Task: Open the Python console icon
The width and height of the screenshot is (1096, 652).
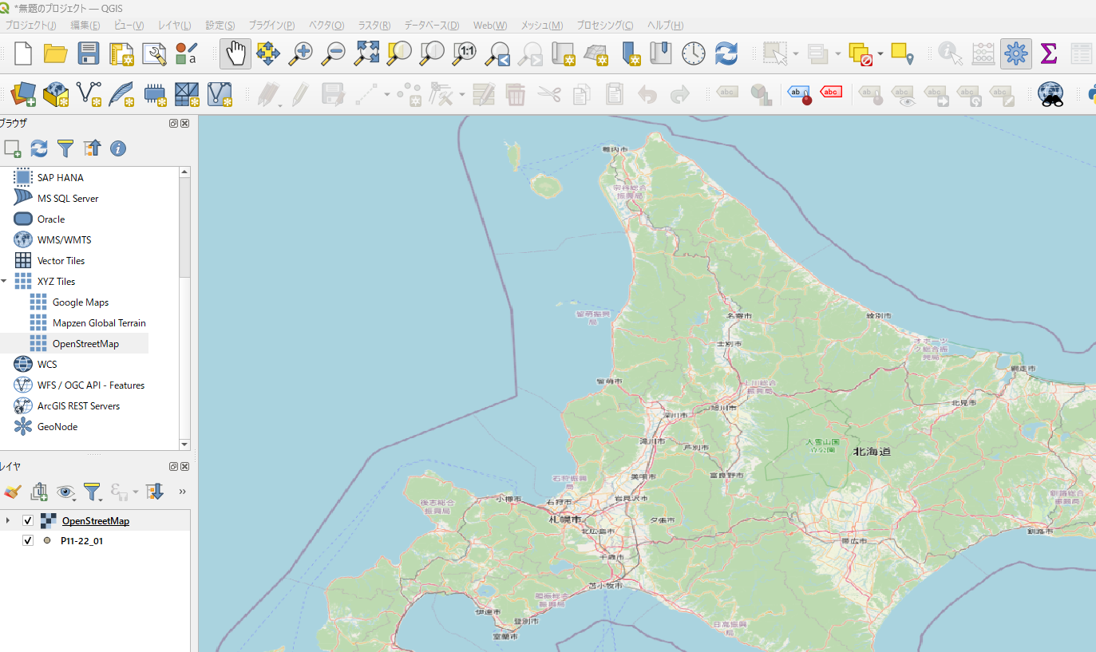Action: 1090,95
